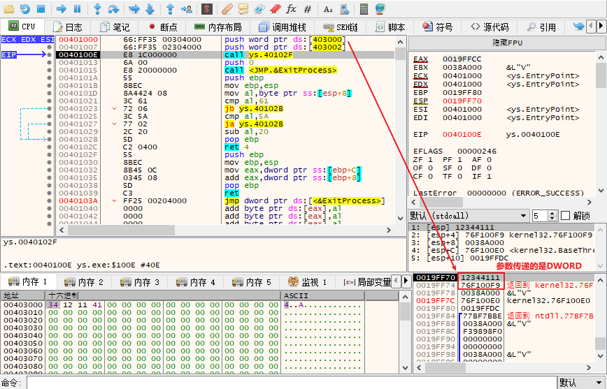Open the comments speech bubble icon
Image resolution: width=607 pixels, height=389 pixels.
pos(243,8)
